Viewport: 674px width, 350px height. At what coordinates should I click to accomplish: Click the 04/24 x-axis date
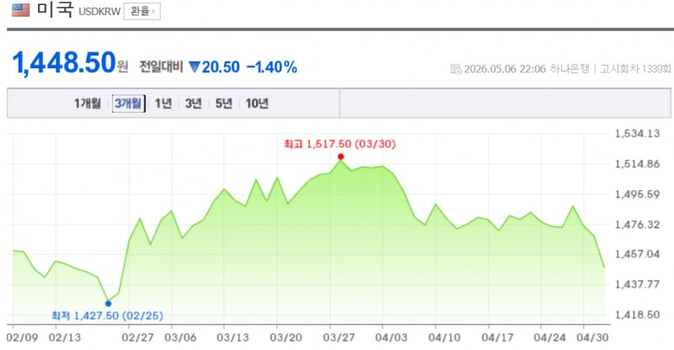point(550,338)
